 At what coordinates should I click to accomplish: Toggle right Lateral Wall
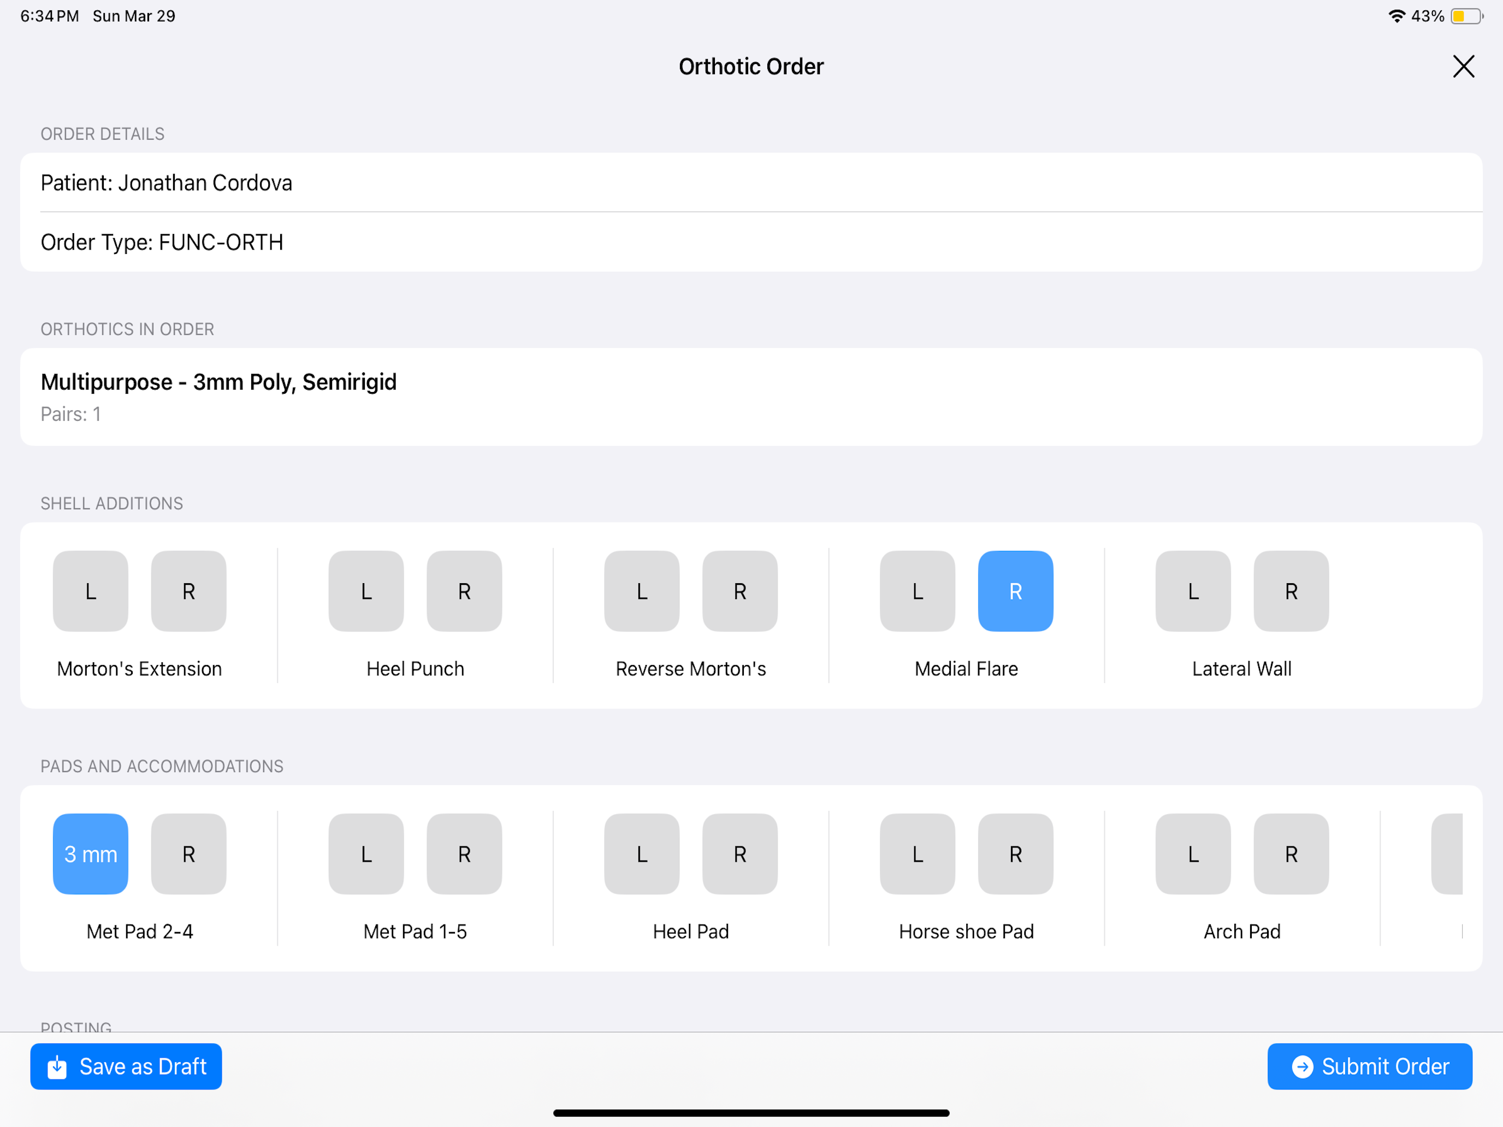(1291, 591)
